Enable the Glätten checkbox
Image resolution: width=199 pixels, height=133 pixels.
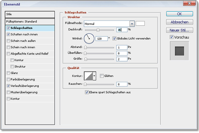click(x=102, y=76)
